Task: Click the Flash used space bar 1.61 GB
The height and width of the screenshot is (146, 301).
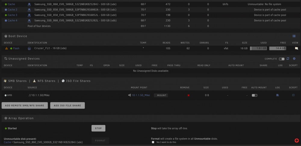Action: 258,48
